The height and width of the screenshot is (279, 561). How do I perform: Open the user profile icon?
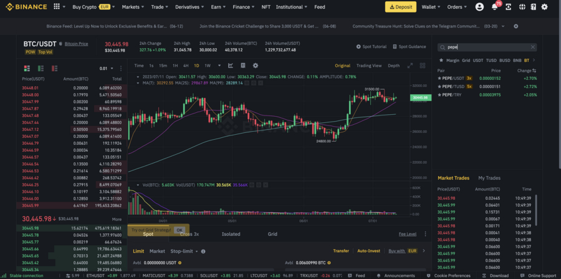[479, 7]
